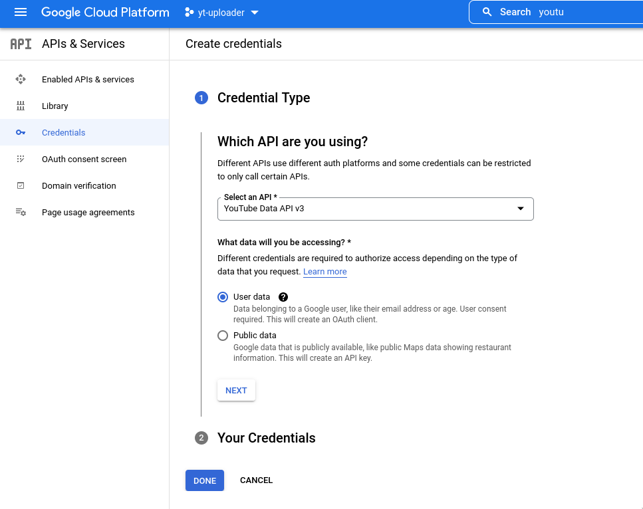Click the search field containing youtu
Image resolution: width=643 pixels, height=509 pixels.
[556, 13]
